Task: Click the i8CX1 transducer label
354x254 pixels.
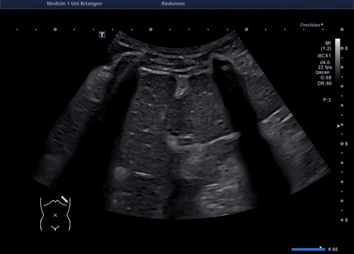Action: (x=324, y=56)
